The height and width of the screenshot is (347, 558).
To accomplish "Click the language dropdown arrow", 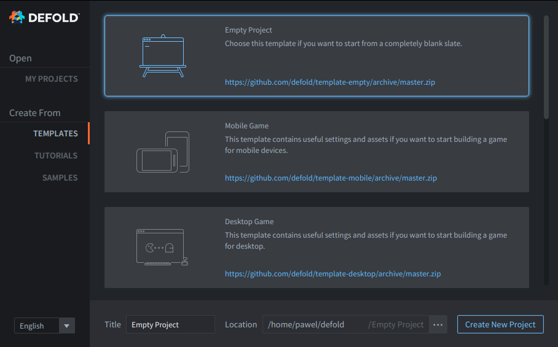I will (67, 326).
